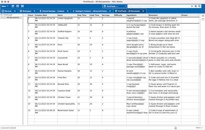Image resolution: width=205 pixels, height=130 pixels.
Task: Open notifications bell in status bar
Action: 176,128
